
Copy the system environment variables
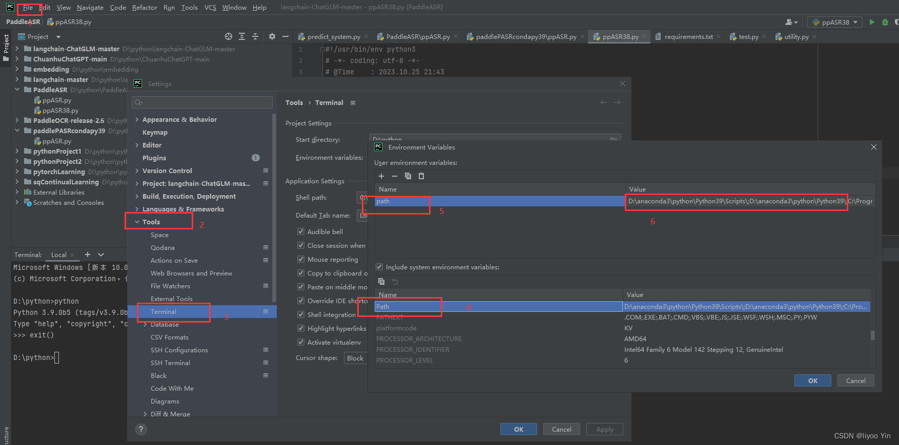[x=381, y=282]
